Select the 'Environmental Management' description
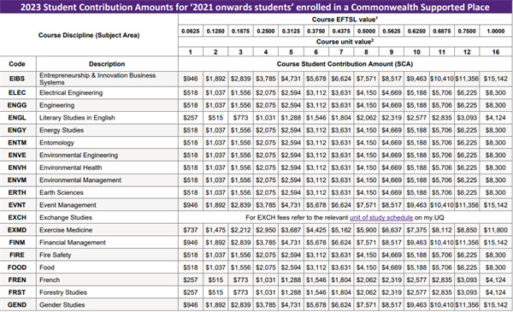Screen dimensions: 513x312 pos(80,180)
